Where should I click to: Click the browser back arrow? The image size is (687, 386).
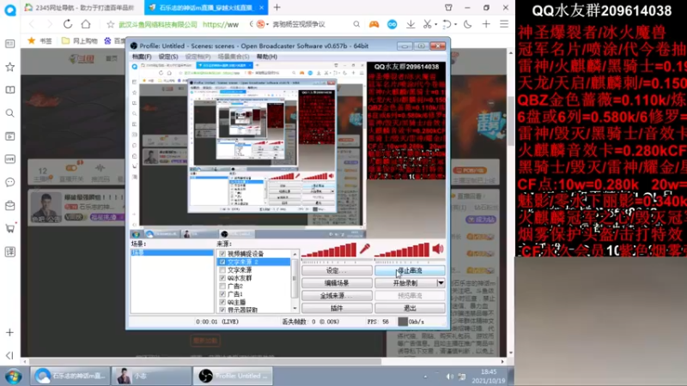(x=32, y=24)
